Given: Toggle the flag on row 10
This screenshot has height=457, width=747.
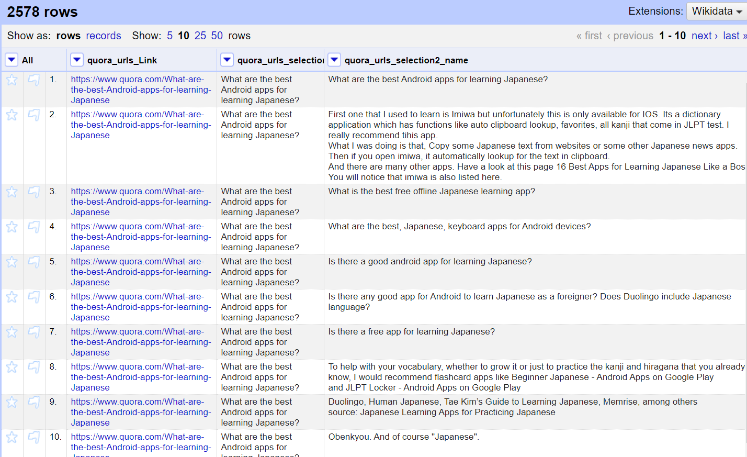Looking at the screenshot, I should (34, 438).
